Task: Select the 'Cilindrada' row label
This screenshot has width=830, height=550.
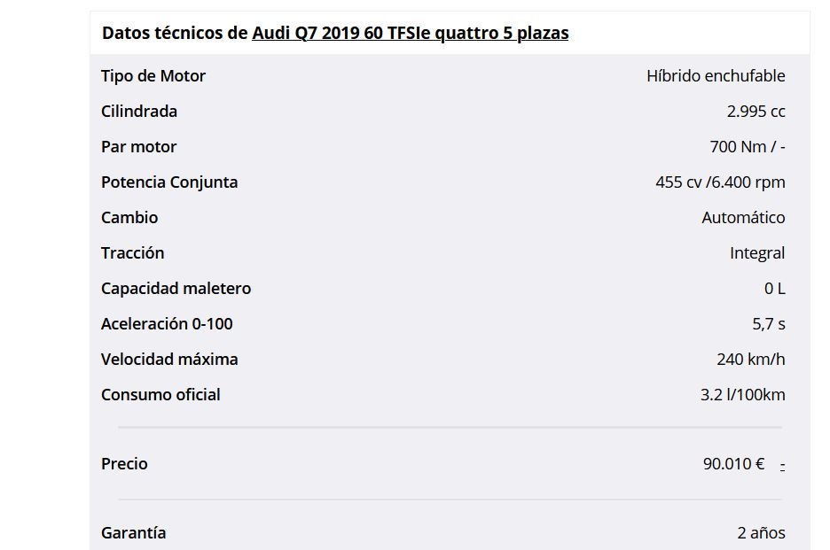Action: [139, 112]
